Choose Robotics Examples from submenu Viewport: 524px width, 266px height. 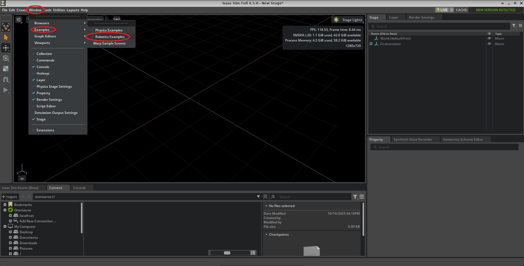click(110, 37)
